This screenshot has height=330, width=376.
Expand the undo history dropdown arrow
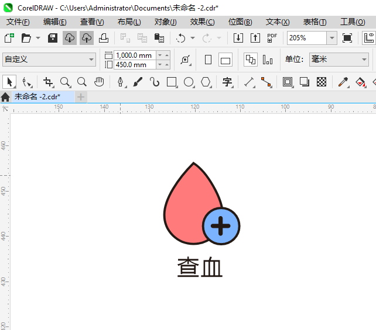pos(193,38)
